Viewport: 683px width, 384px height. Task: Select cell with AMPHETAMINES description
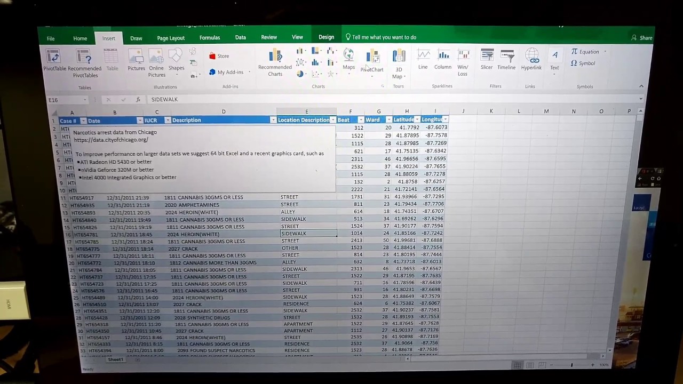point(223,205)
